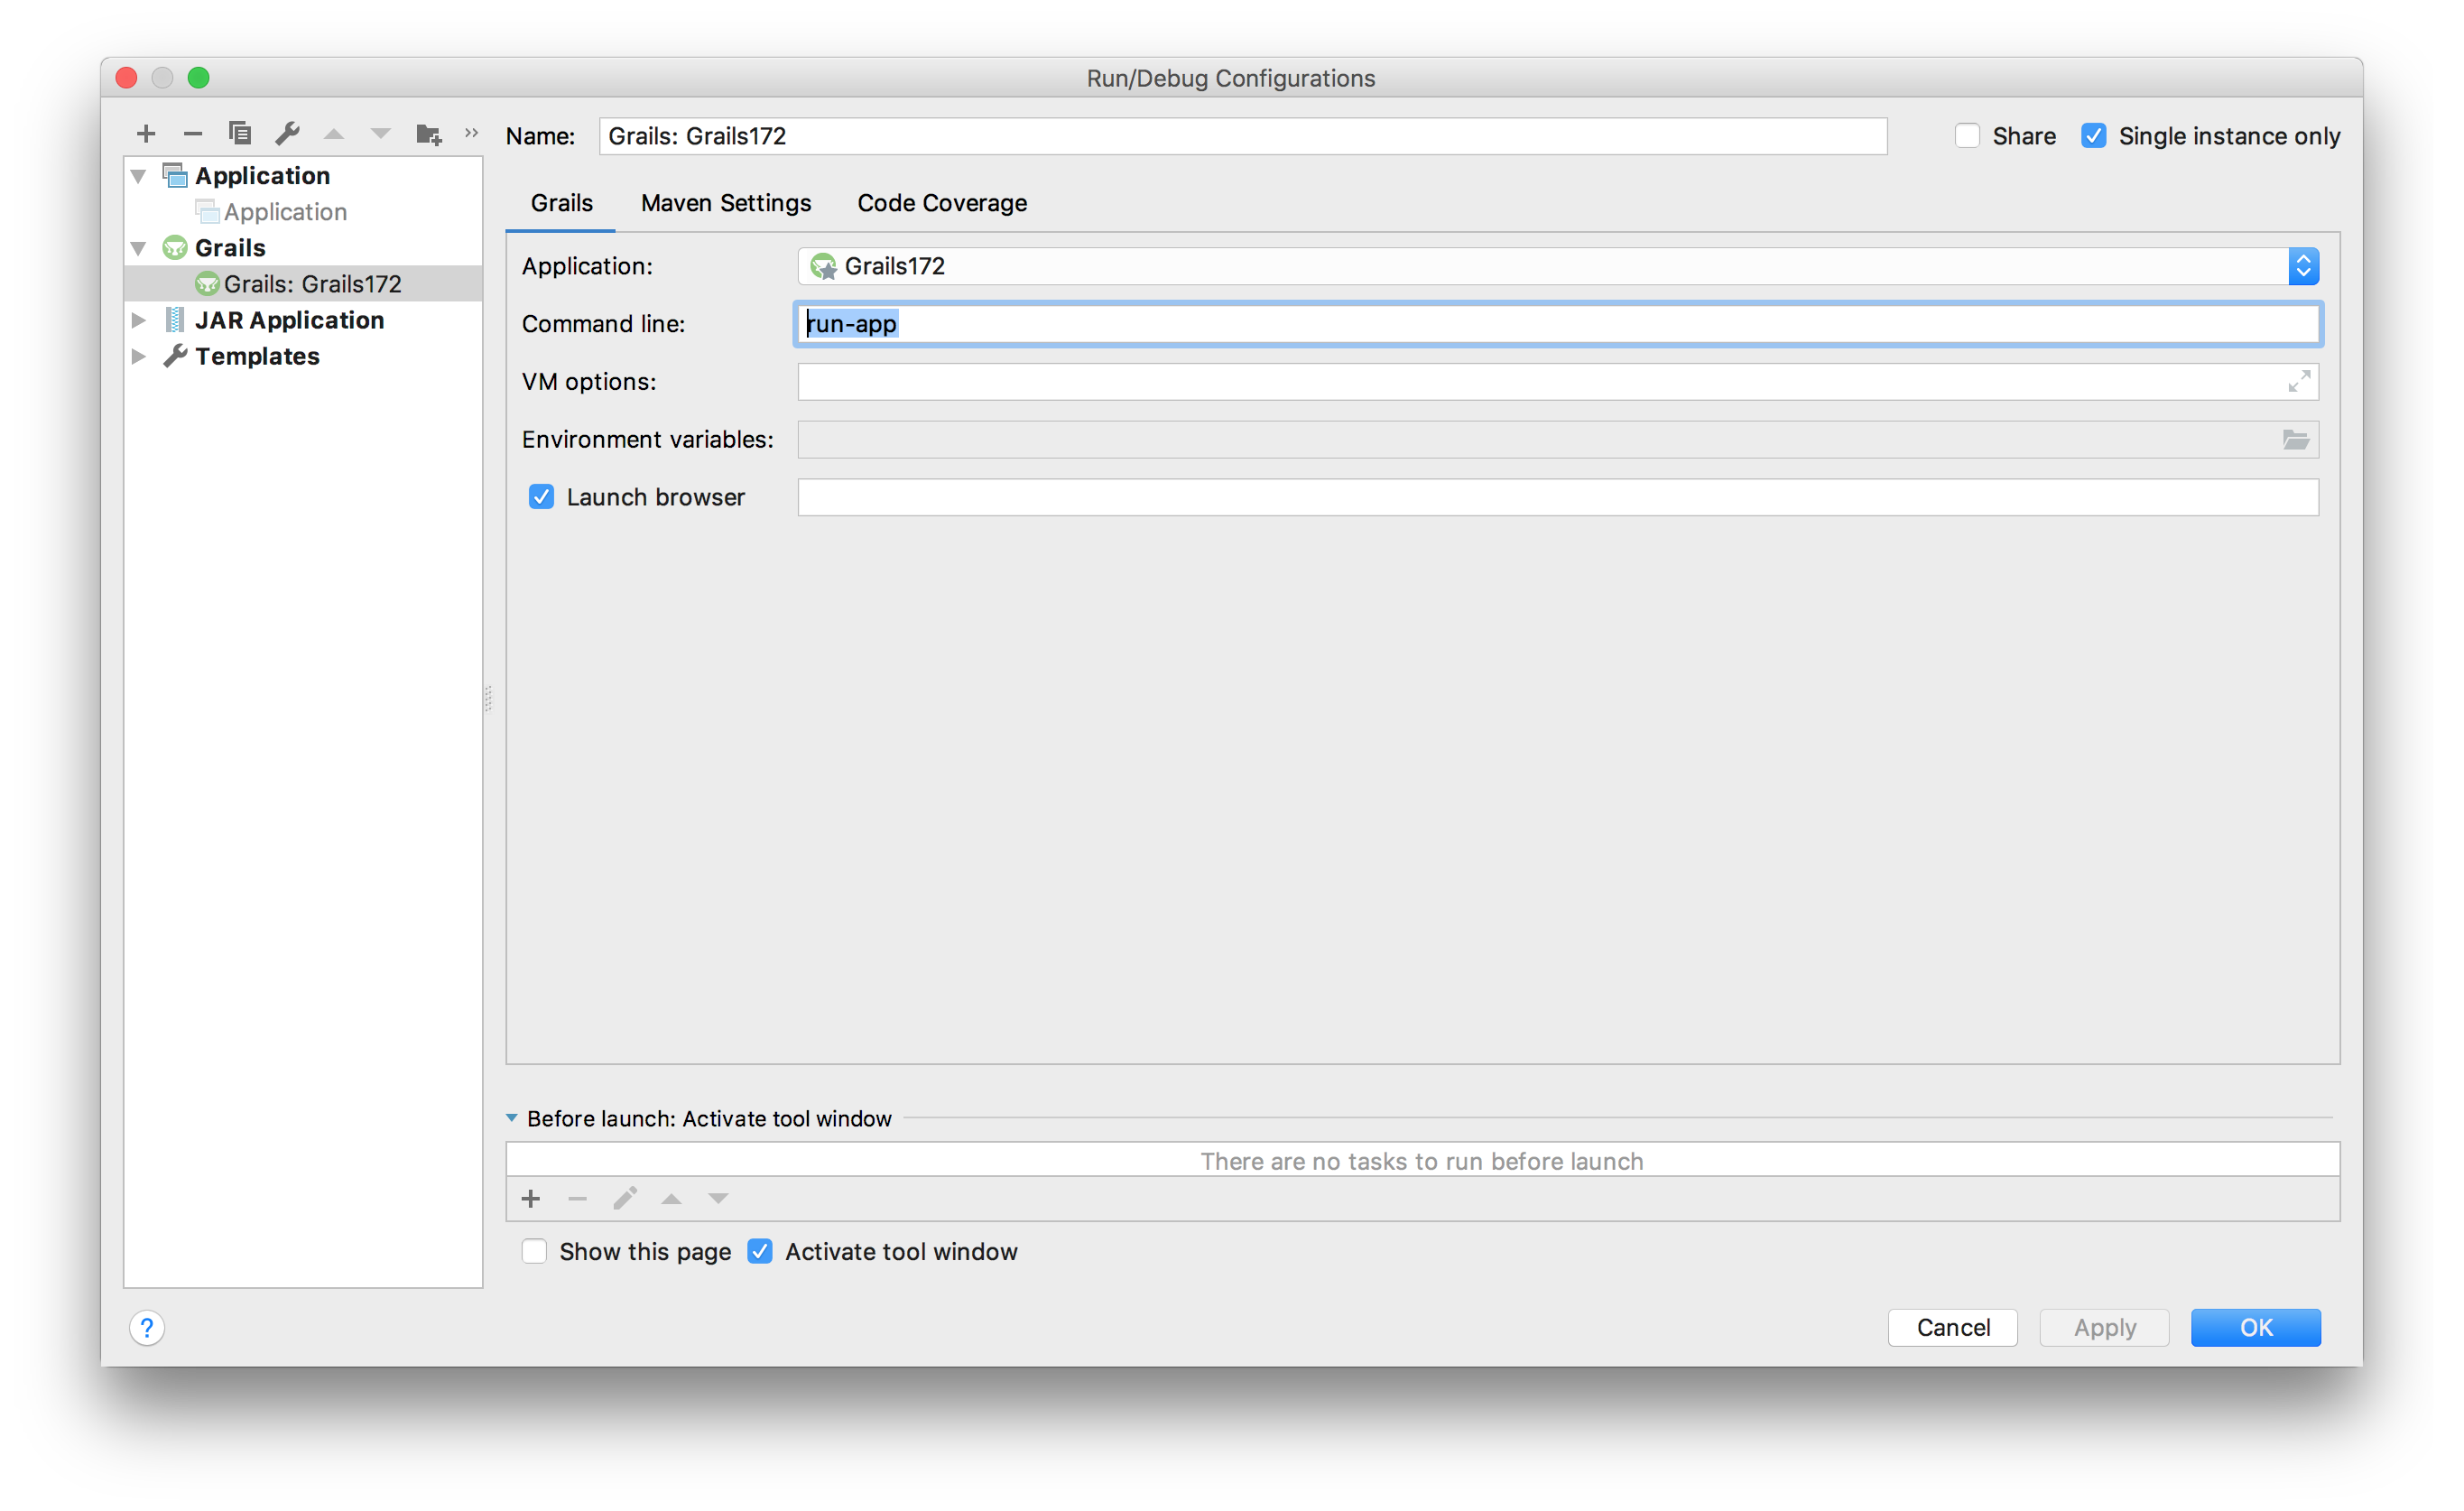Click the move into new folder icon

tap(428, 134)
